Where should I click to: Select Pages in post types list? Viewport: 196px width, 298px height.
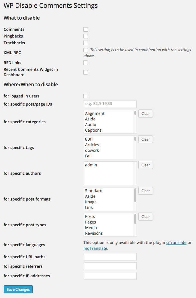(90, 222)
